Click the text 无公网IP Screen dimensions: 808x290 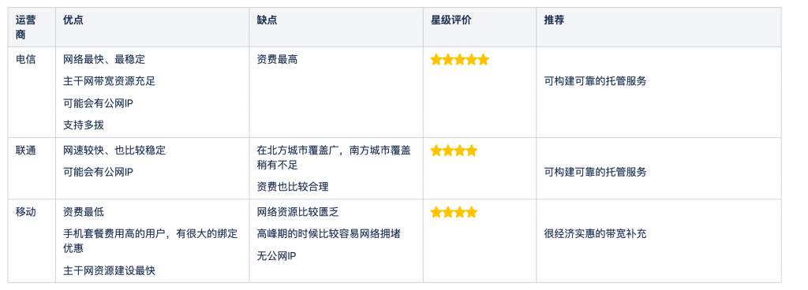(277, 256)
